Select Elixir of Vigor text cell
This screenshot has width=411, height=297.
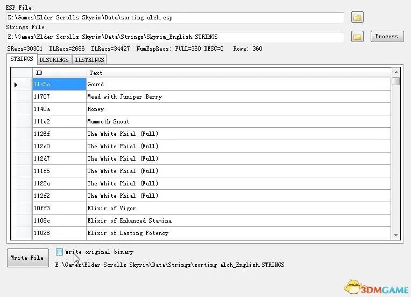(238, 208)
